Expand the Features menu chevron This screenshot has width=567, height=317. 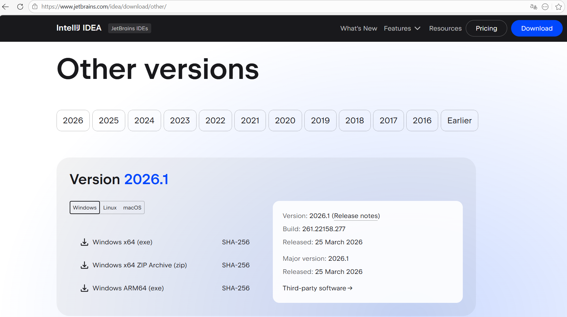417,28
